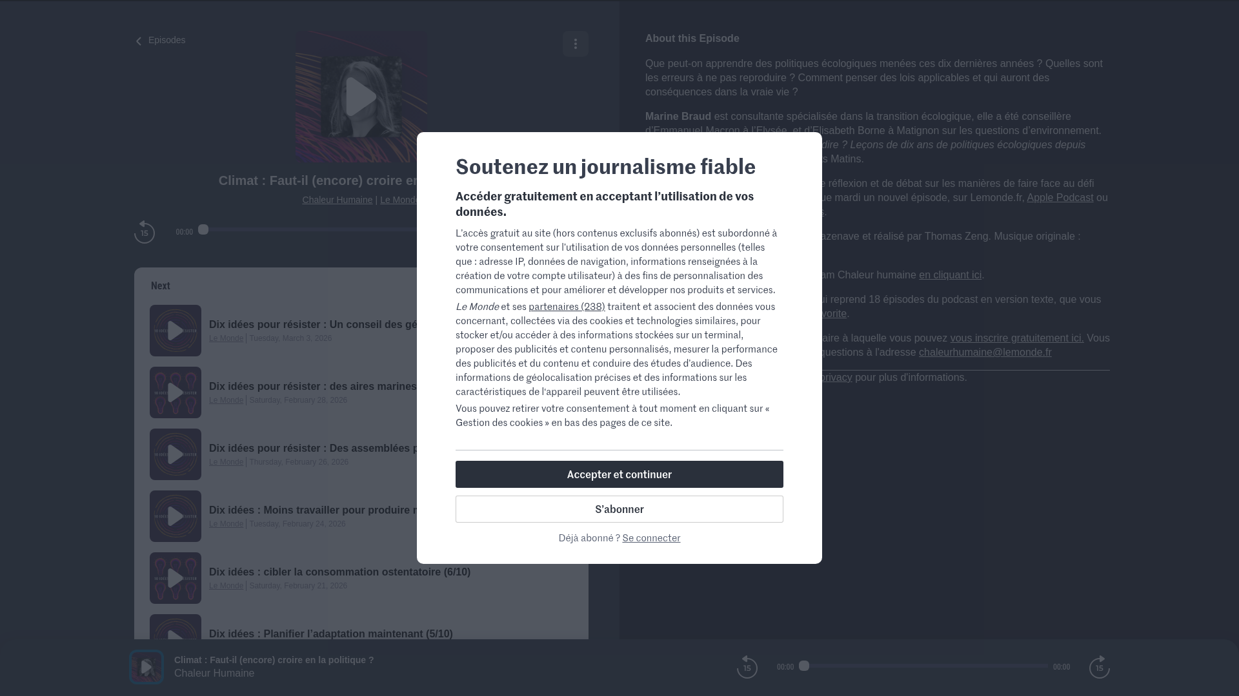This screenshot has height=696, width=1239.
Task: Open the Chaleur Humaine podcast link
Action: pyautogui.click(x=337, y=200)
